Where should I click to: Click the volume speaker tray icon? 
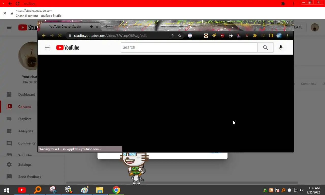tap(302, 190)
